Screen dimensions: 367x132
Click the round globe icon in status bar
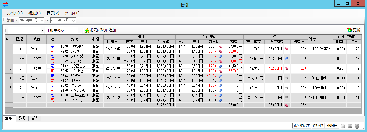(357, 126)
